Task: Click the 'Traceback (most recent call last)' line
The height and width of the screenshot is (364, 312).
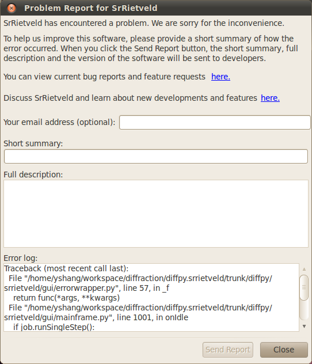Action: tap(66, 268)
